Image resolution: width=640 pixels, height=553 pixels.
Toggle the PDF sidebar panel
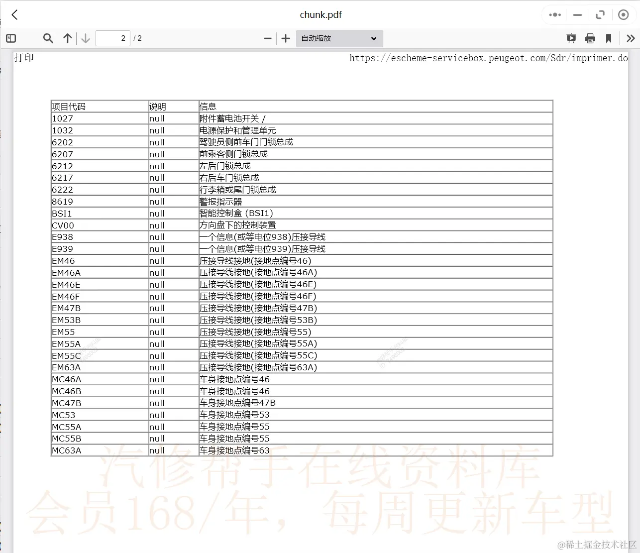[x=11, y=38]
